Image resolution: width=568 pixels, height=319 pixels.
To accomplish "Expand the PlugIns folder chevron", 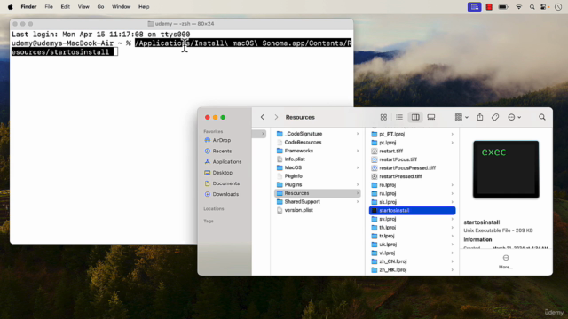I will (358, 185).
